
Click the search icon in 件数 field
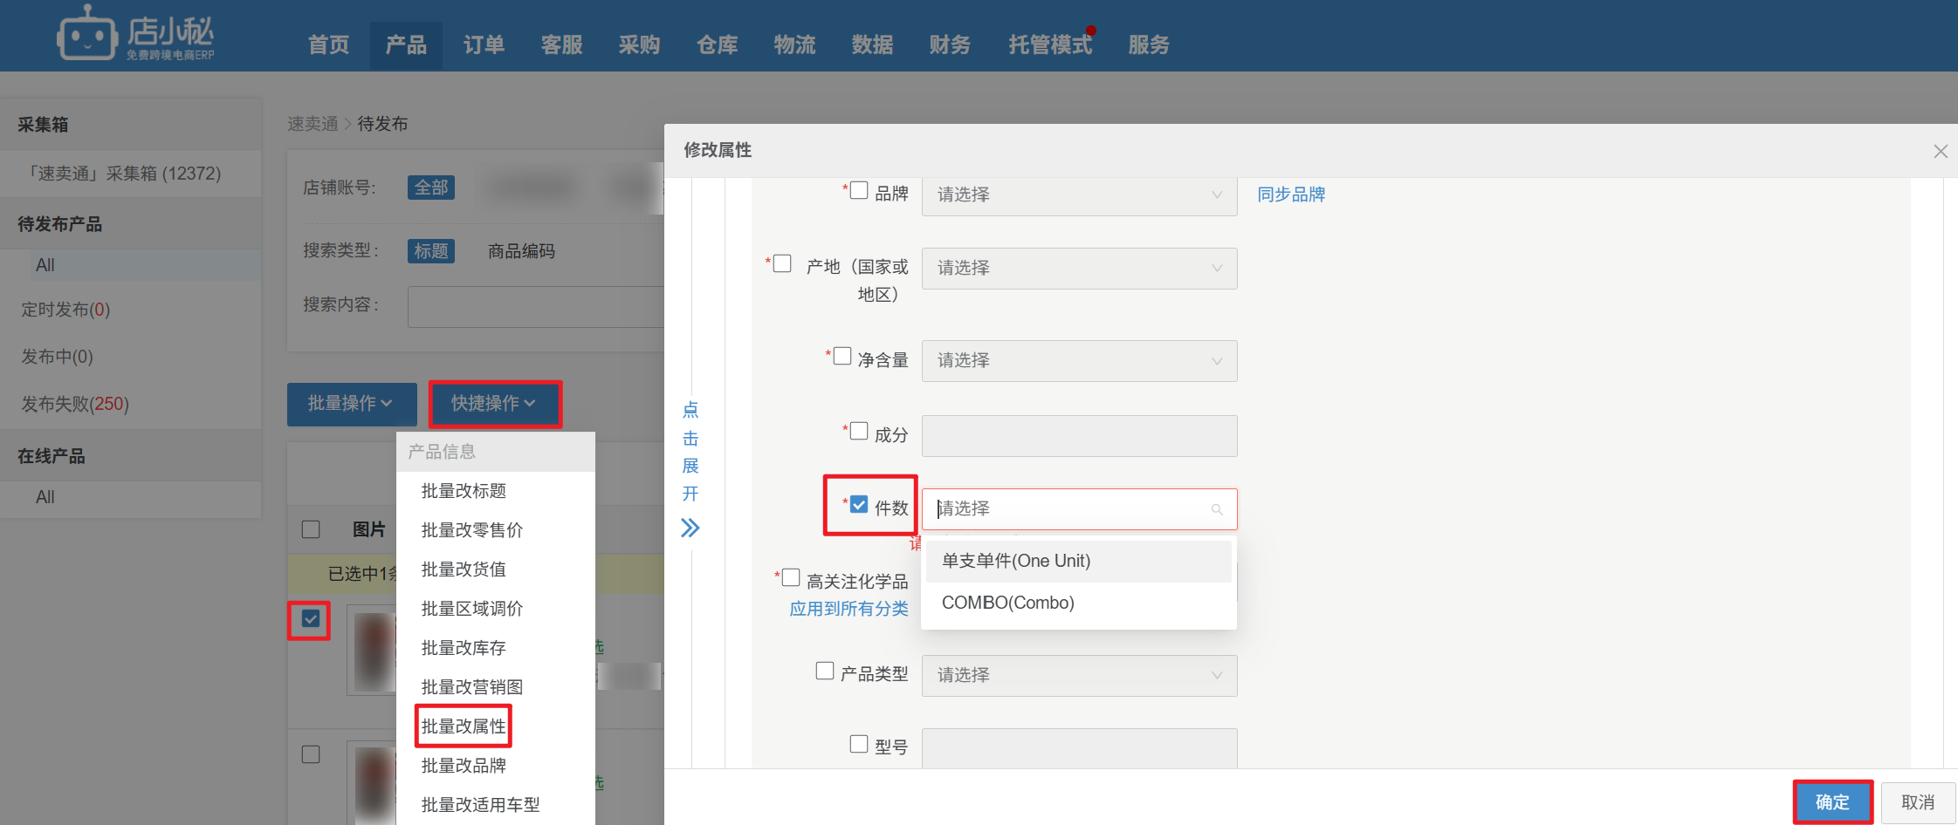(1217, 509)
